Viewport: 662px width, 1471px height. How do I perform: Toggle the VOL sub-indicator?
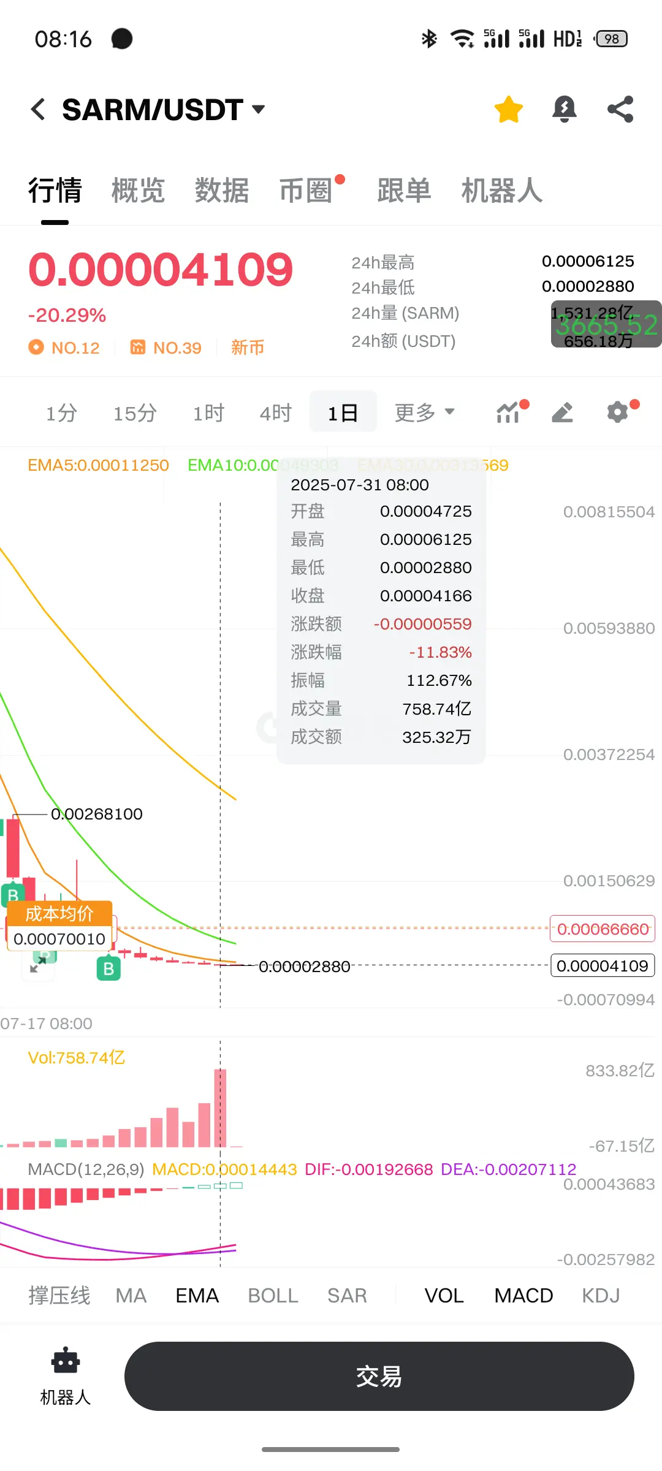[x=444, y=1296]
